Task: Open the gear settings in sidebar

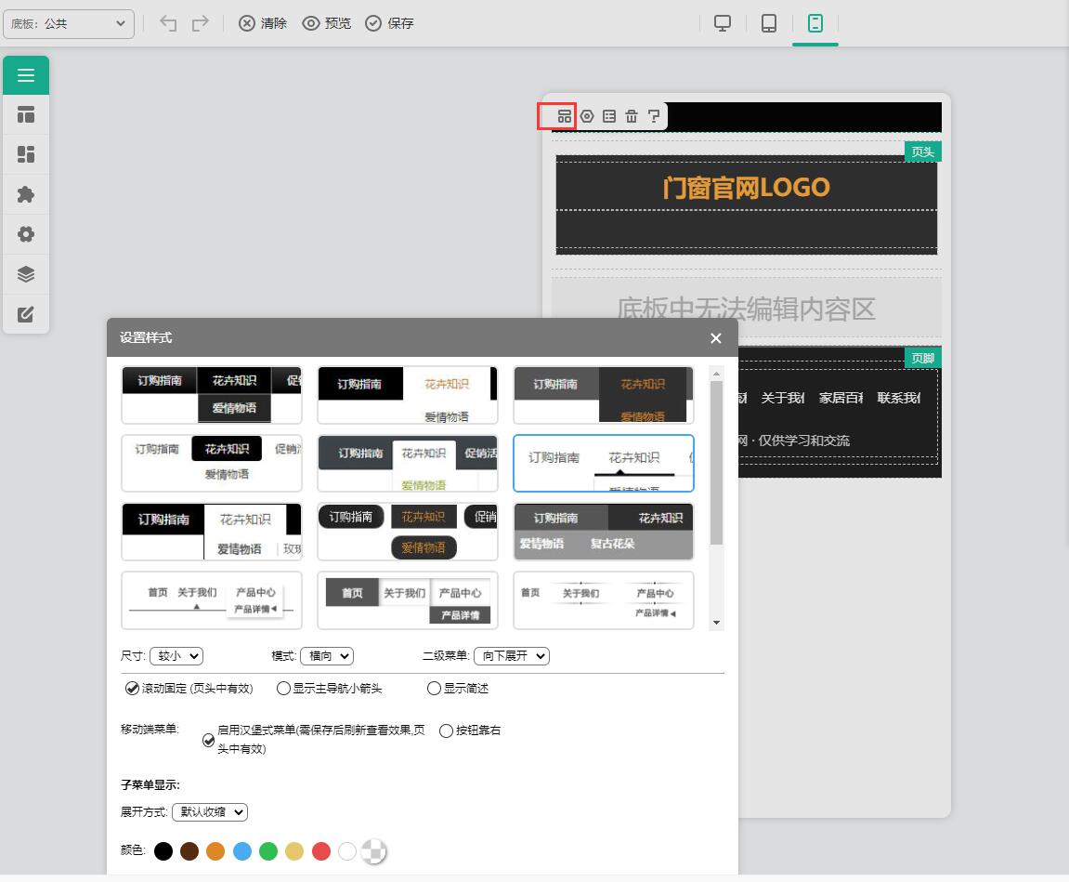Action: [26, 234]
